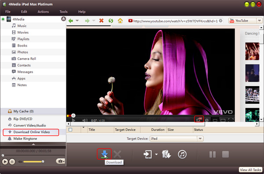Mute the preview player volume

[20, 162]
